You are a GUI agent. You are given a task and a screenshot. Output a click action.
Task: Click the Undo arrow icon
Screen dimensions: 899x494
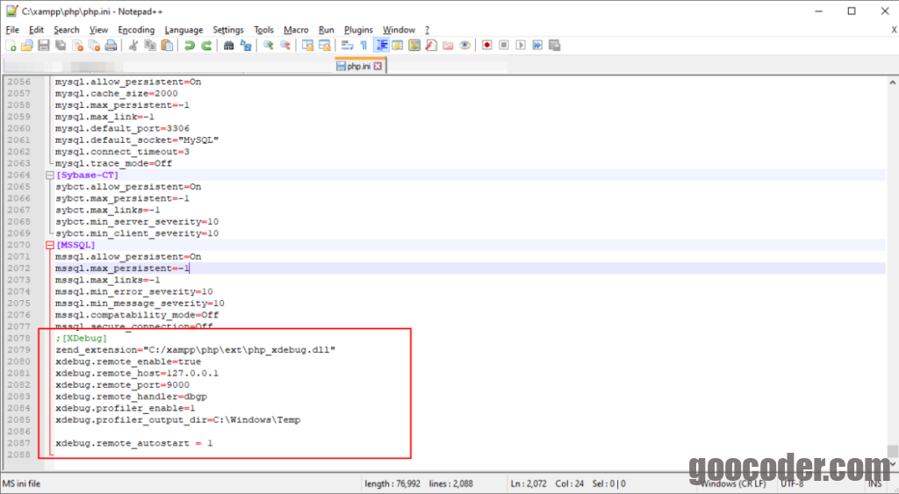[x=190, y=45]
